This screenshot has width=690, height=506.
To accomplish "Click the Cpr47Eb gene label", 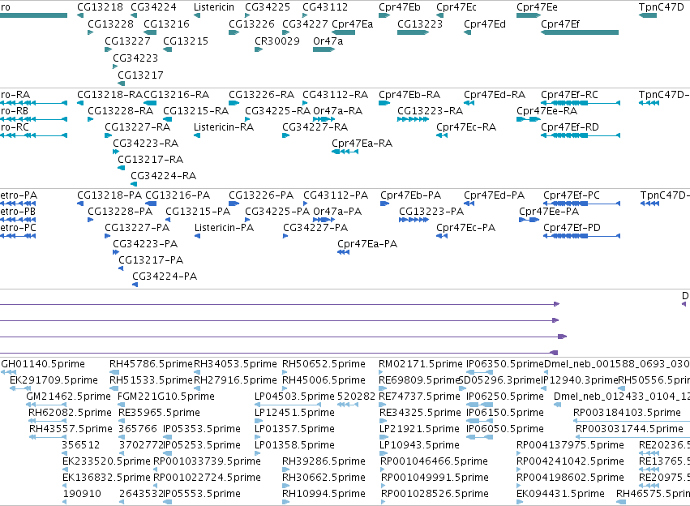I will click(x=400, y=7).
